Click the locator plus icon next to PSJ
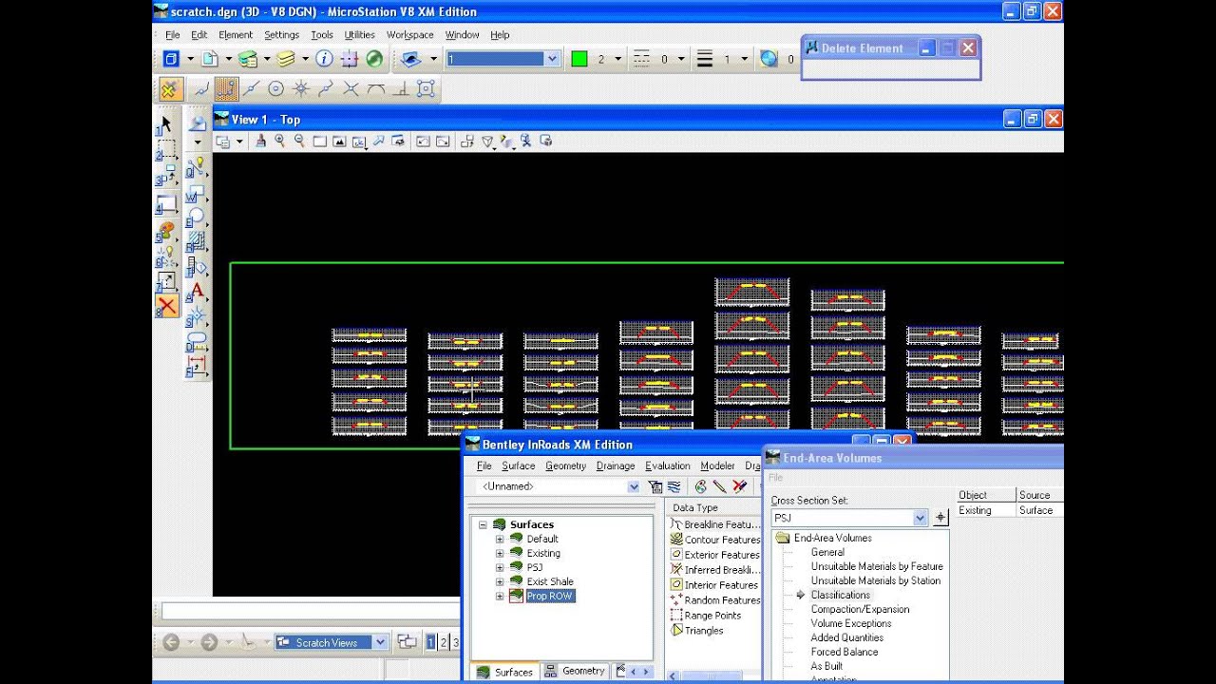The image size is (1216, 684). pyautogui.click(x=940, y=518)
